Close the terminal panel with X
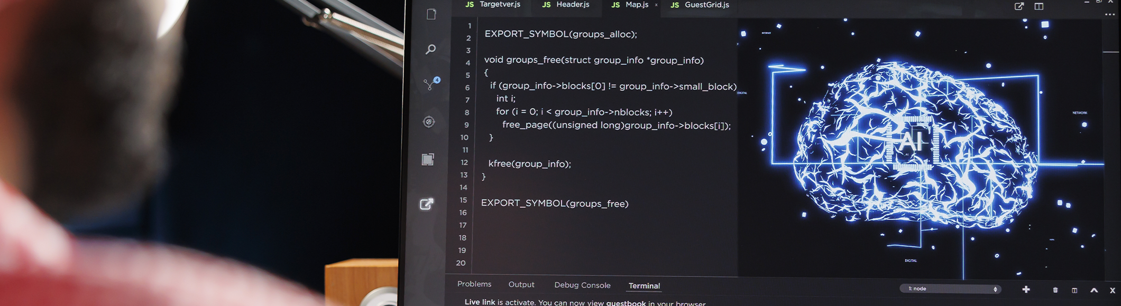This screenshot has width=1121, height=306. point(1113,290)
